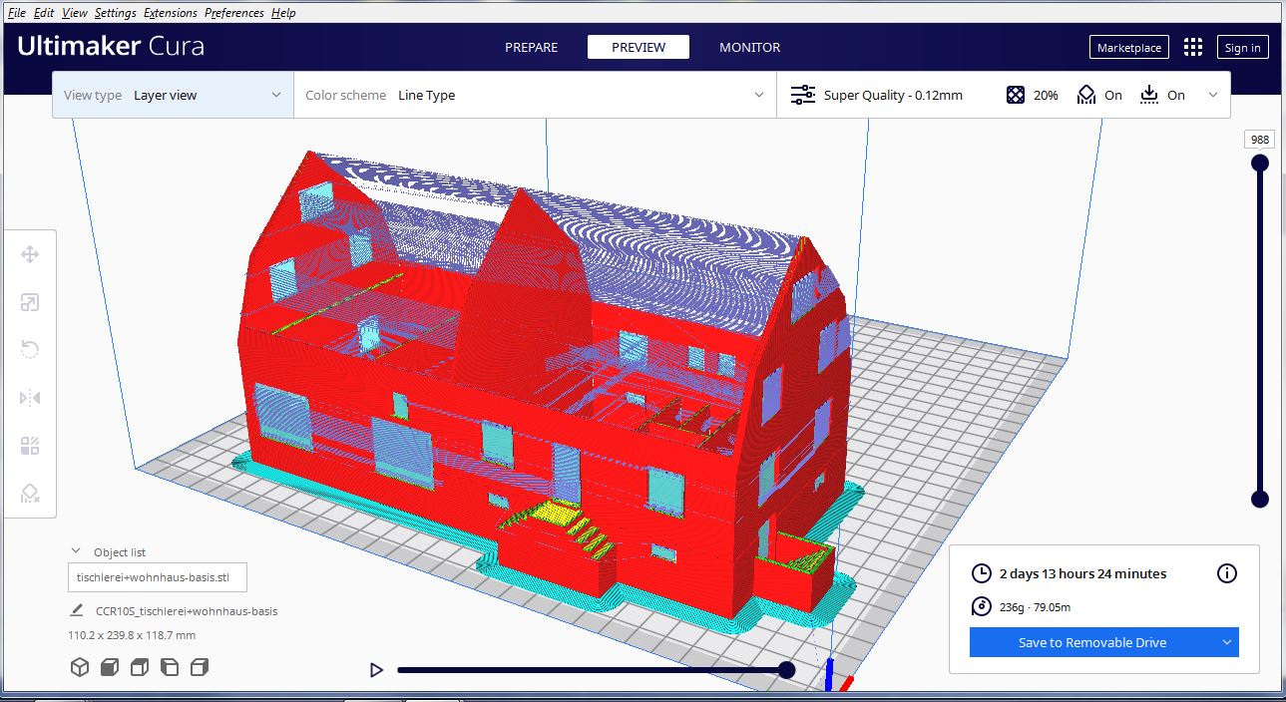Open the View menu
1286x702 pixels.
pyautogui.click(x=75, y=13)
